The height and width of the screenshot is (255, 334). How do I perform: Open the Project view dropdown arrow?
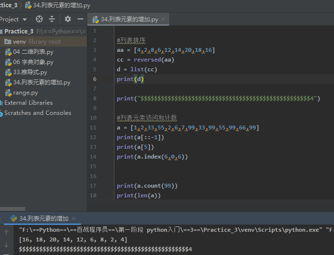pos(25,19)
